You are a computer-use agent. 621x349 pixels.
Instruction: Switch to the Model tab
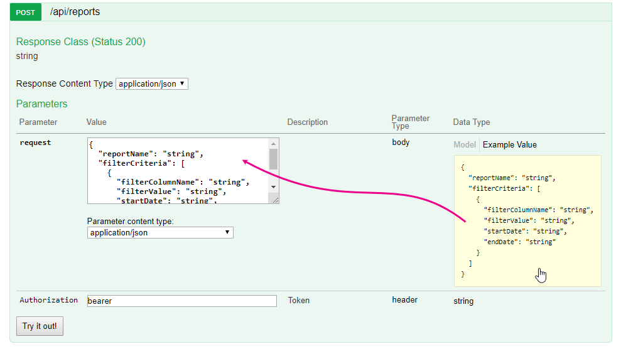click(465, 145)
